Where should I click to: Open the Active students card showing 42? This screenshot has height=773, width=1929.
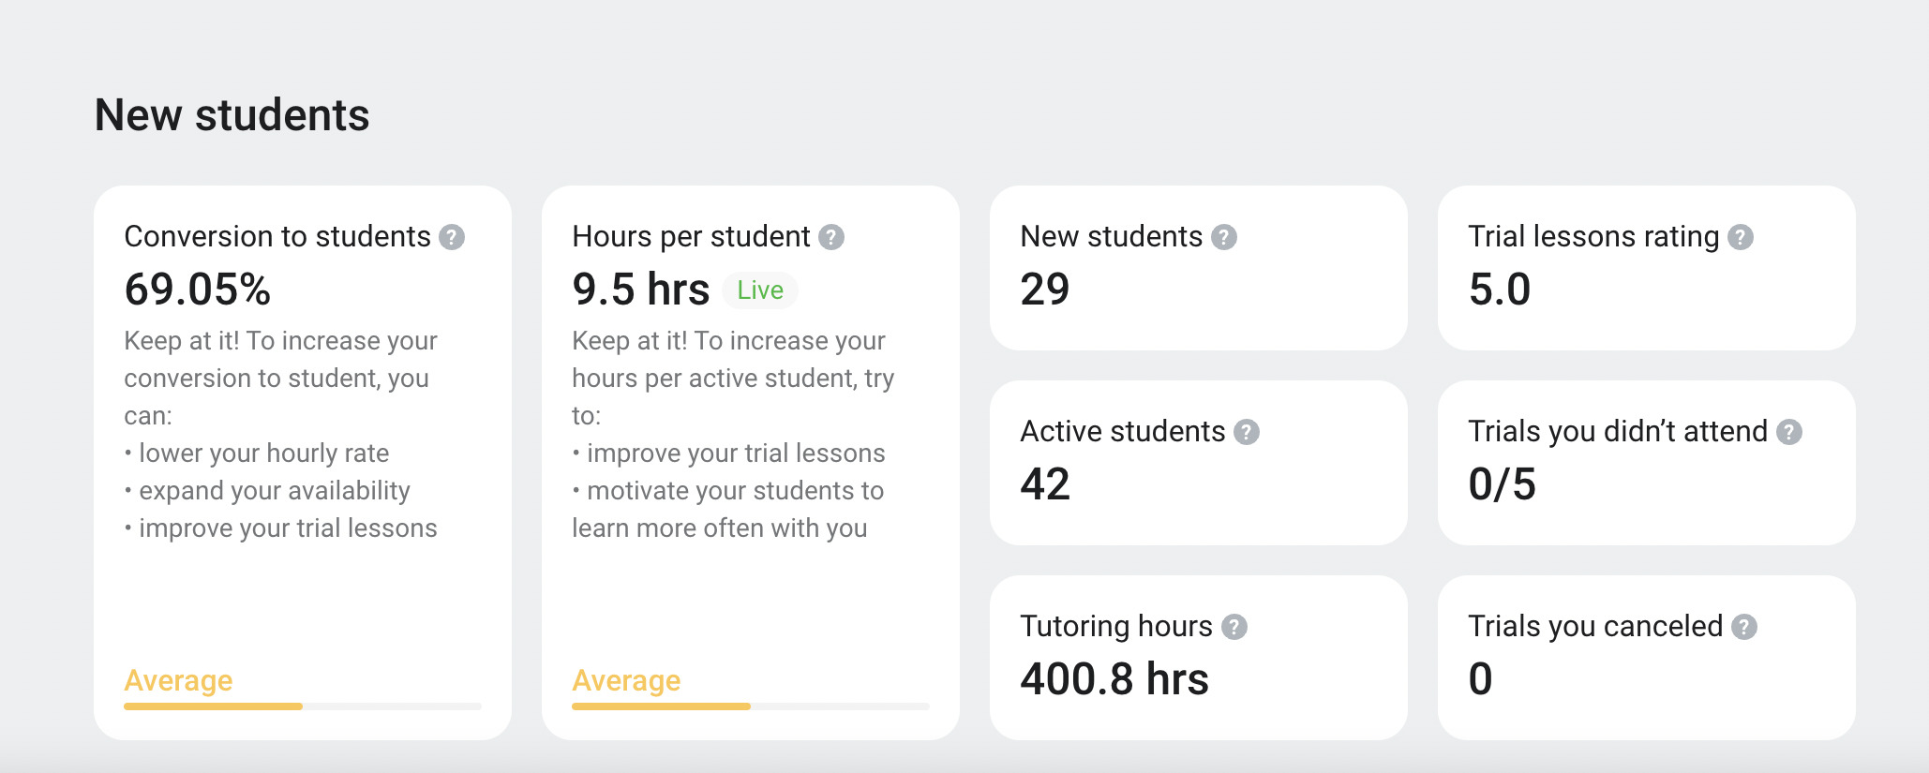pyautogui.click(x=1199, y=463)
